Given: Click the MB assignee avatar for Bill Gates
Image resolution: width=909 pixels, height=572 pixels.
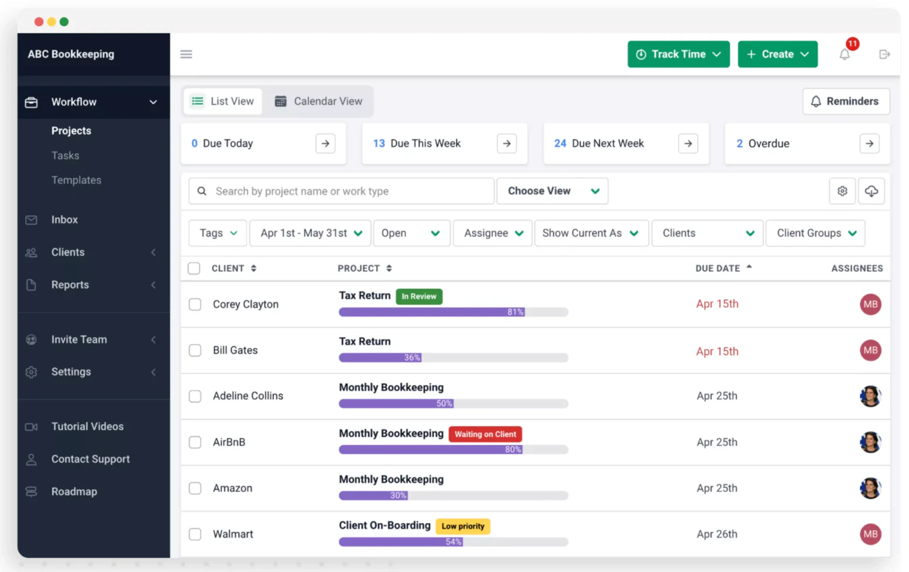Looking at the screenshot, I should [x=870, y=350].
